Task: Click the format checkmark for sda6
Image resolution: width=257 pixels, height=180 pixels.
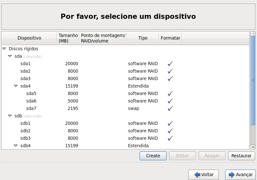Action: point(170,101)
